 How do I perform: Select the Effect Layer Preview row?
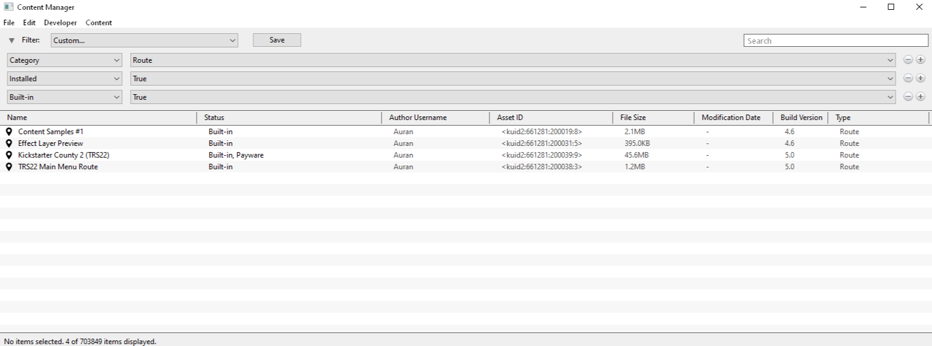[466, 143]
